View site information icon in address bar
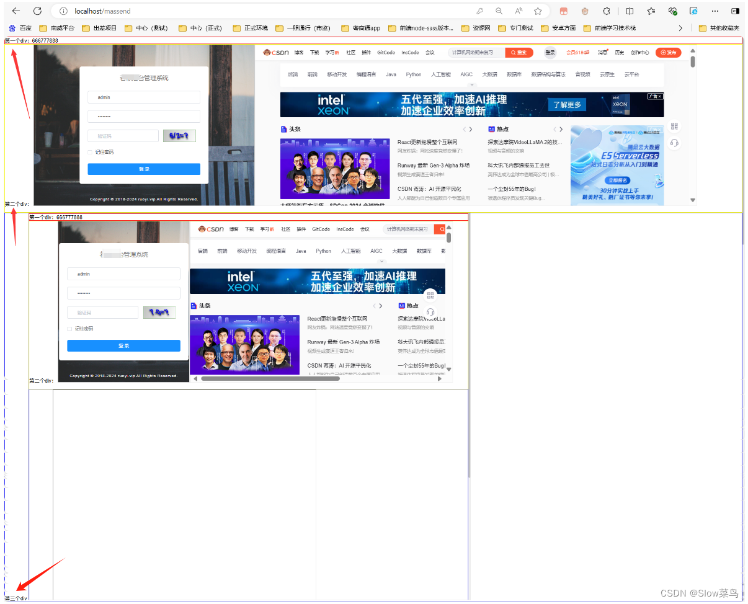748x604 pixels. coord(63,11)
